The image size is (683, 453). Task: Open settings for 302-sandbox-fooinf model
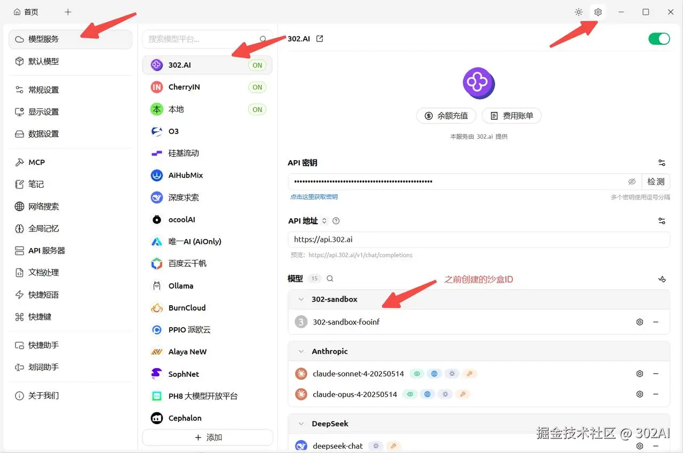point(640,322)
